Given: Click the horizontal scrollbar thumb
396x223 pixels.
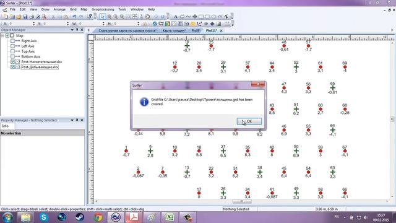Looking at the screenshot, I should click(242, 201).
